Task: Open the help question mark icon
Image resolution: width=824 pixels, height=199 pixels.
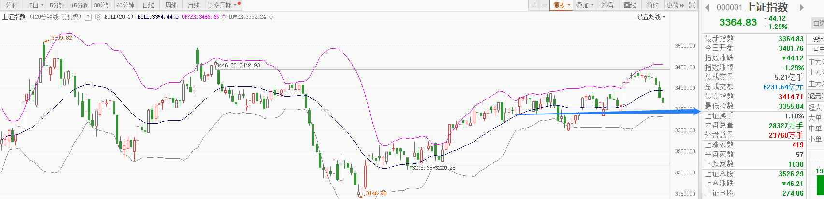Action: coord(88,17)
